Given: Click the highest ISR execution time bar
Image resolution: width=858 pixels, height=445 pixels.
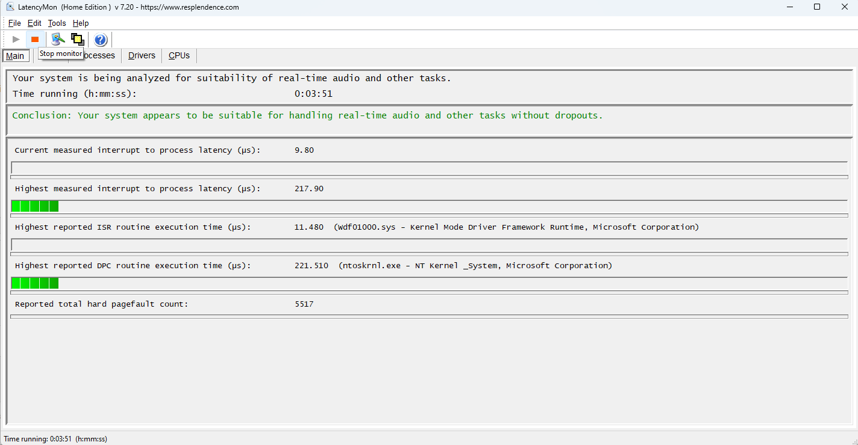Looking at the screenshot, I should click(429, 245).
